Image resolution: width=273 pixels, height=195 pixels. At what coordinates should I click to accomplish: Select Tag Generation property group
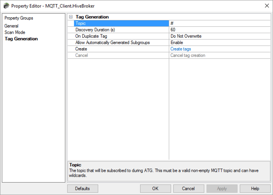21,39
